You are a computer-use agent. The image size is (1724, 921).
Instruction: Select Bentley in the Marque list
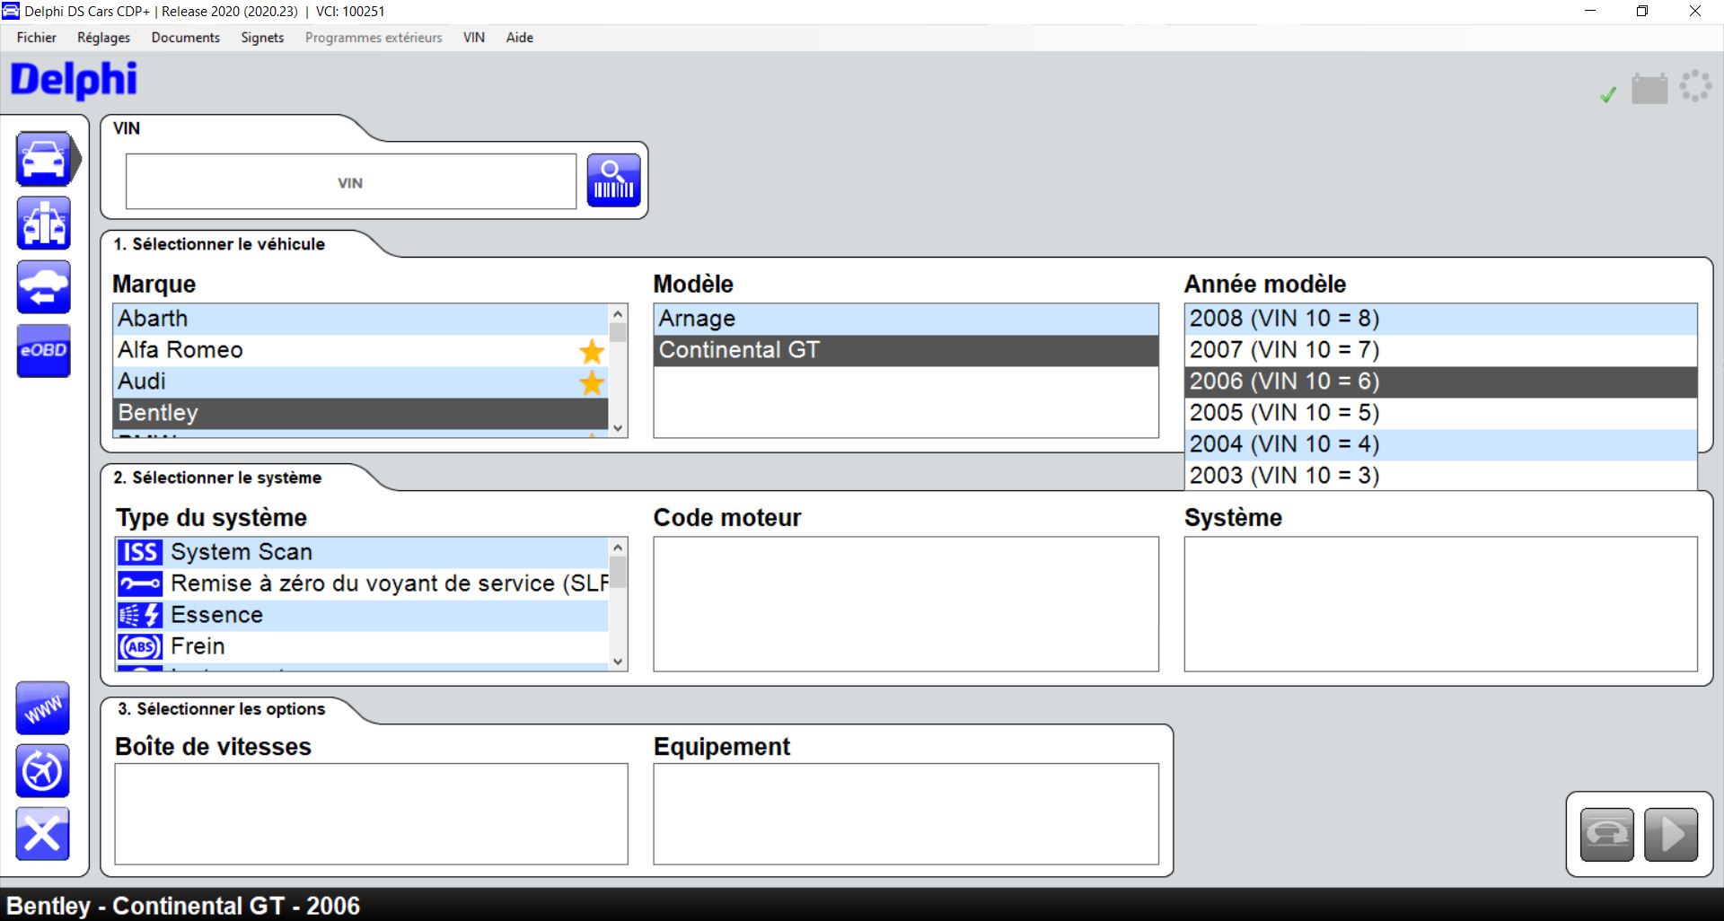361,413
